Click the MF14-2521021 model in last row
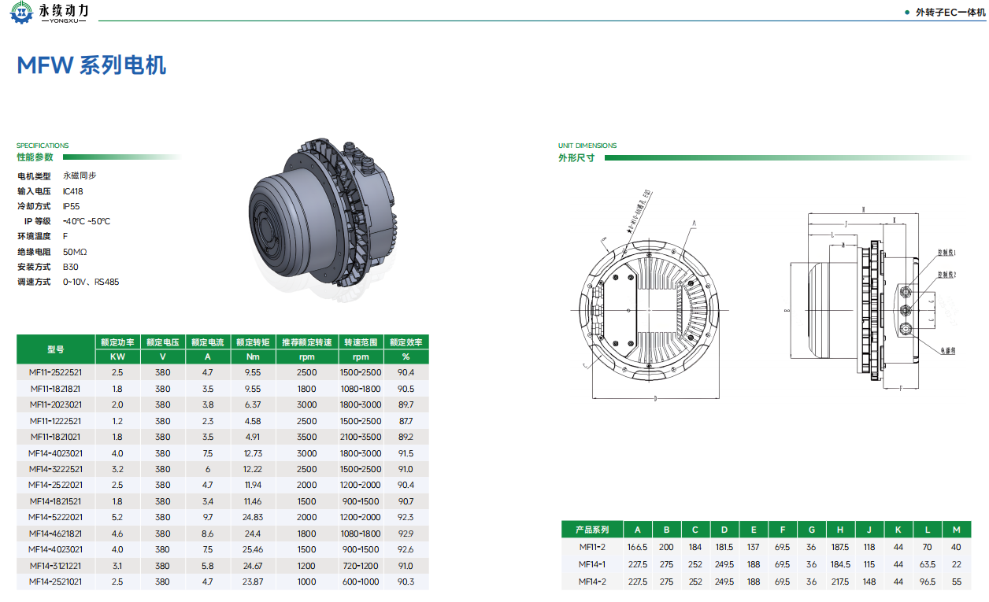This screenshot has width=989, height=602. click(55, 582)
